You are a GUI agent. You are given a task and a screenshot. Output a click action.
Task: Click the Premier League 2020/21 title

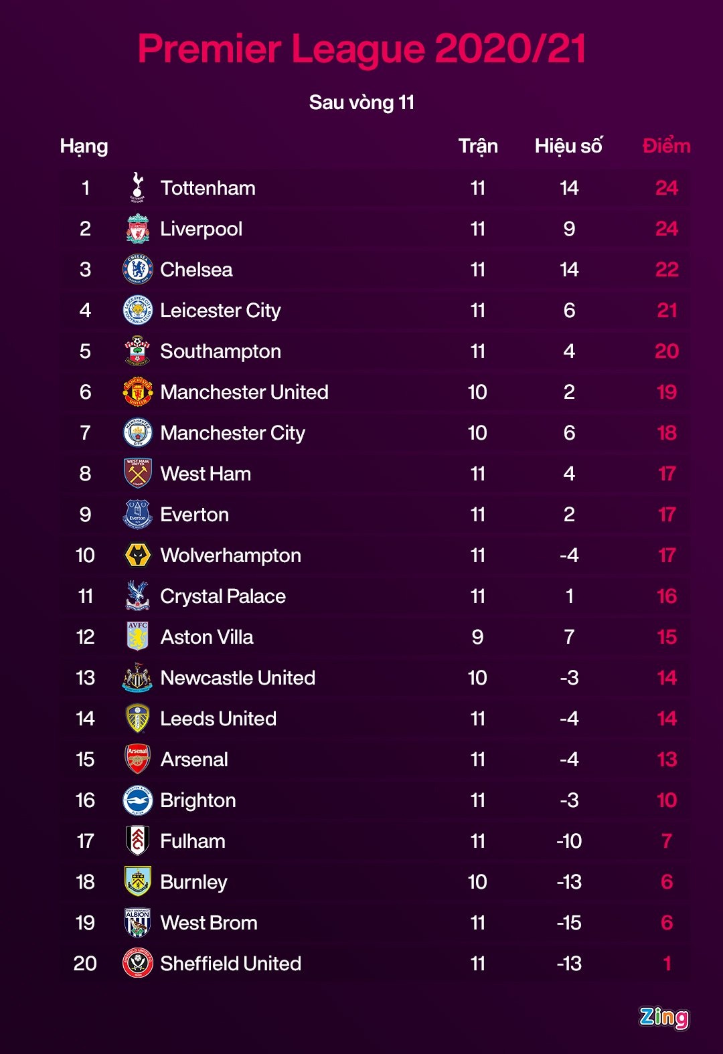(x=361, y=49)
